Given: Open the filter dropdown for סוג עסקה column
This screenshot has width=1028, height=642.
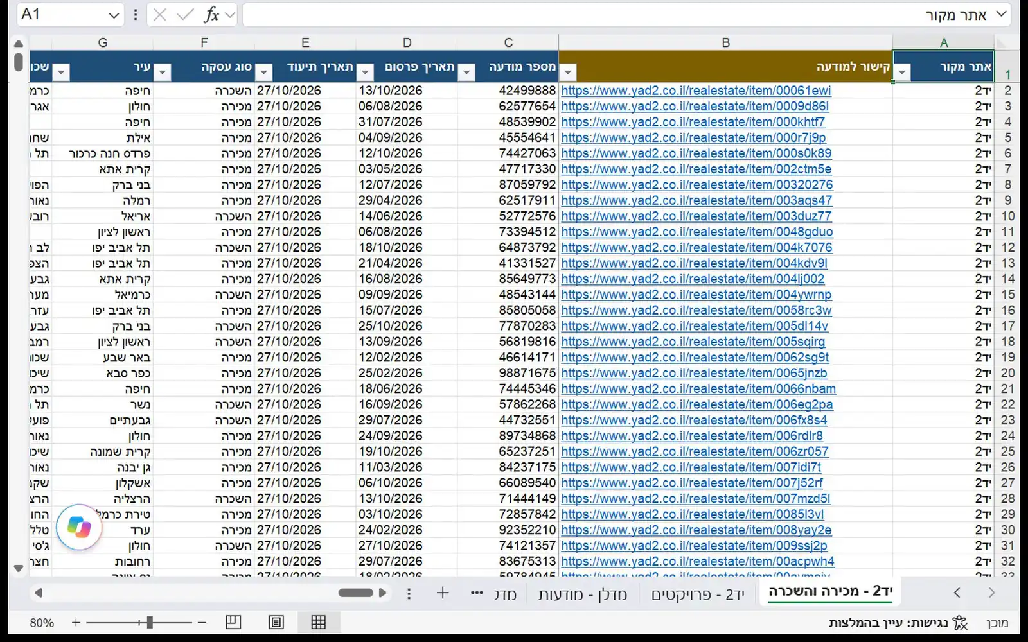Looking at the screenshot, I should (x=163, y=73).
